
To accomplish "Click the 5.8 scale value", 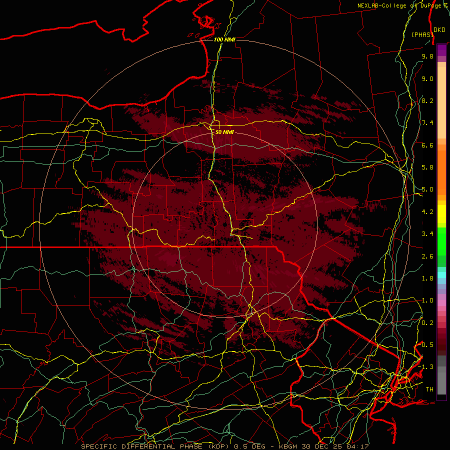I will coord(427,167).
